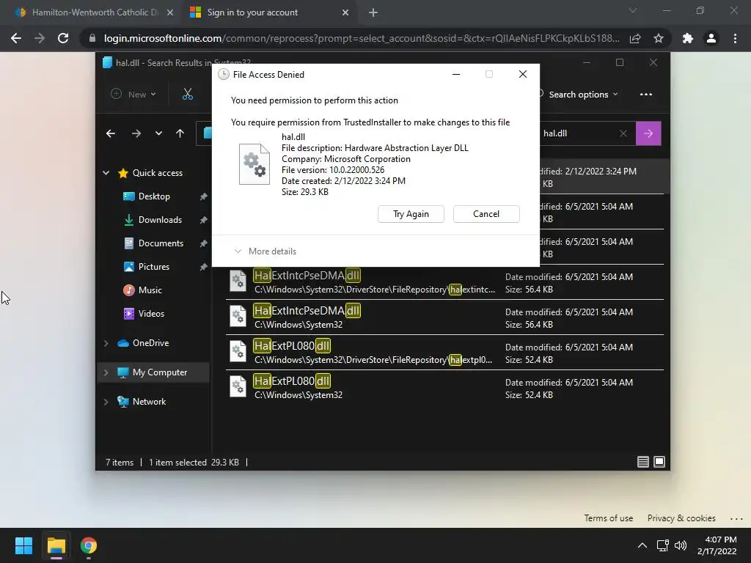Select HalExtPL080.dll located in C:\Windows\System32
This screenshot has width=751, height=563.
pyautogui.click(x=444, y=388)
